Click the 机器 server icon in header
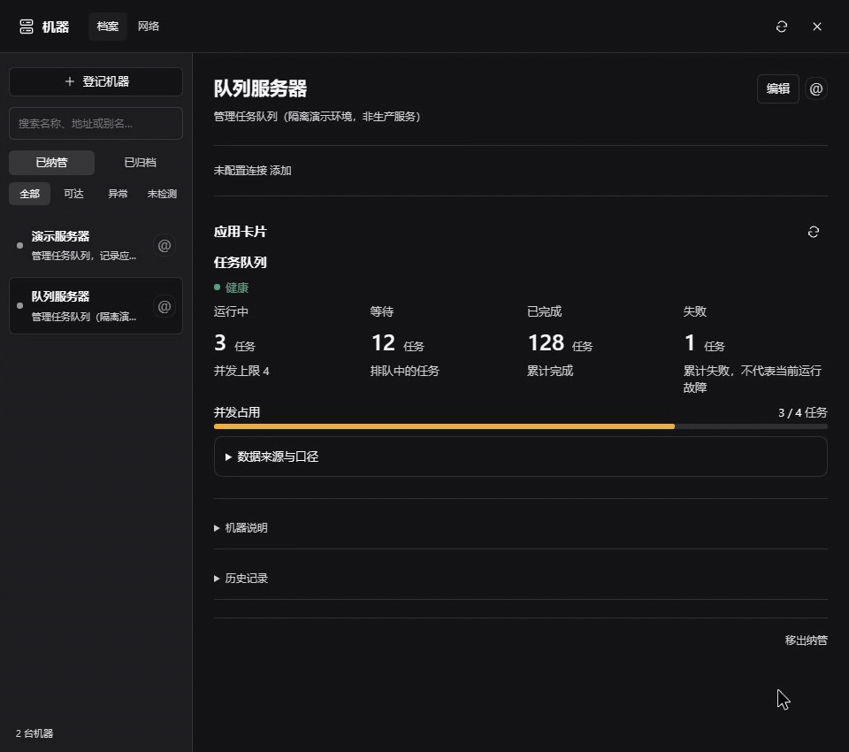 point(27,27)
